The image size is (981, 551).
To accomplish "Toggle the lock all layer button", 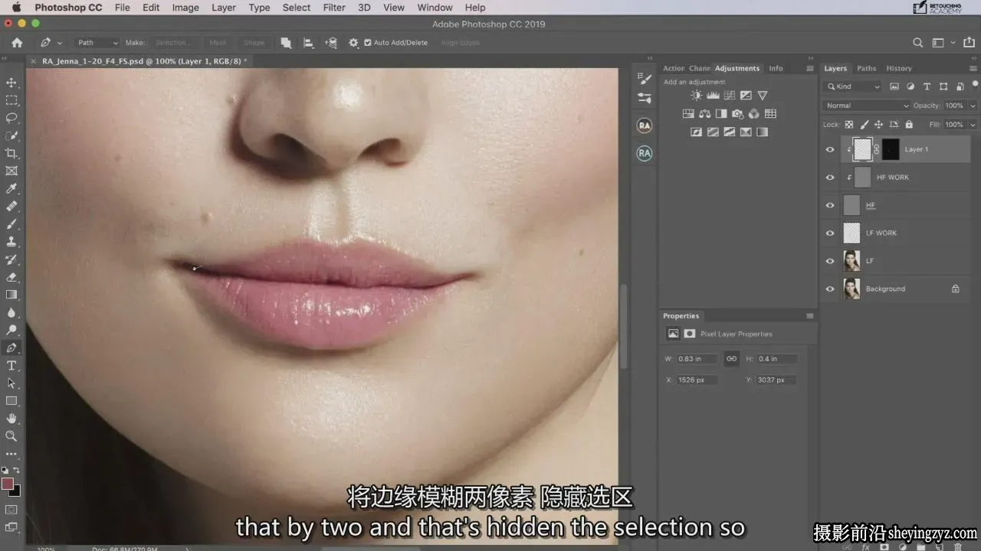I will tap(909, 124).
